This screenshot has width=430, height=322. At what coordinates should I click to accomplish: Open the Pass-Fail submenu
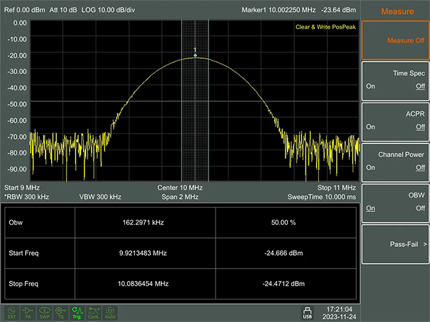395,244
